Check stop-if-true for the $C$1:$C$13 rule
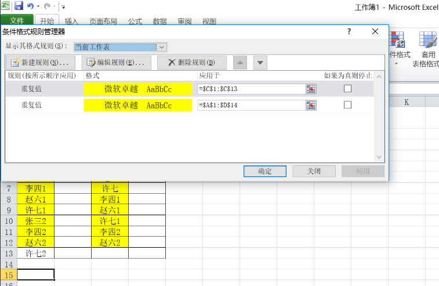The width and height of the screenshot is (439, 286). click(x=347, y=89)
